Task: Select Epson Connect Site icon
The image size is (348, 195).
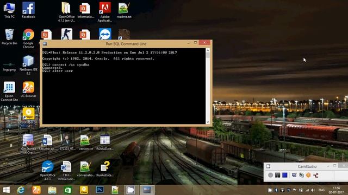Action: coord(9,91)
